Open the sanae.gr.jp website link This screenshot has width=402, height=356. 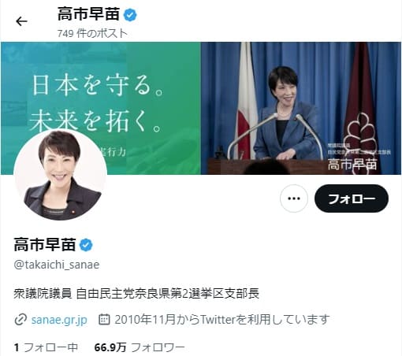[59, 320]
